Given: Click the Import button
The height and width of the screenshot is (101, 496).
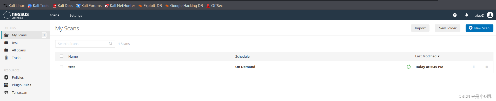Looking at the screenshot, I should pos(420,28).
